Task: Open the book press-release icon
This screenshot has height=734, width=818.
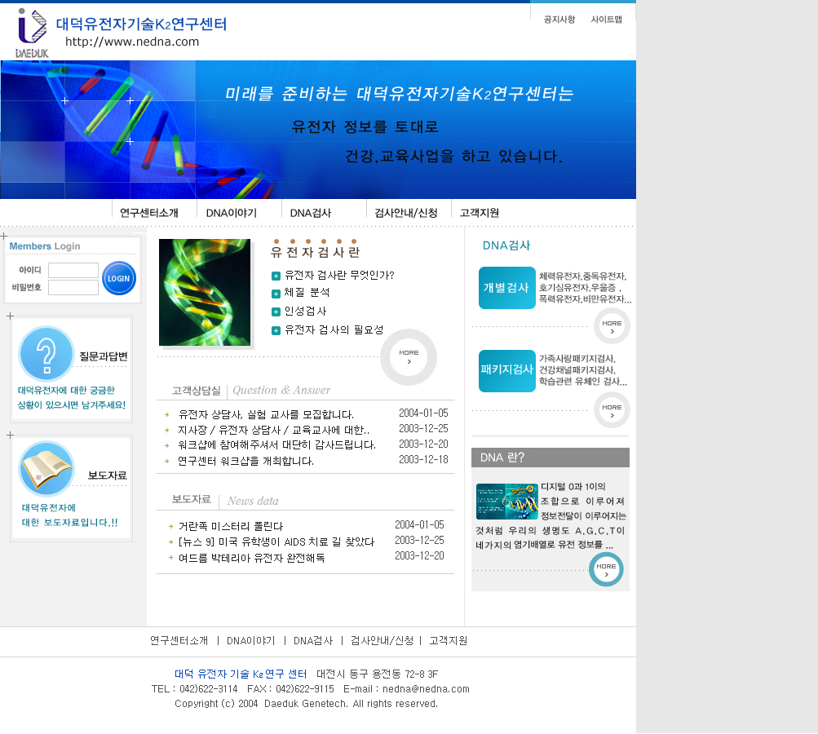Action: [x=46, y=469]
